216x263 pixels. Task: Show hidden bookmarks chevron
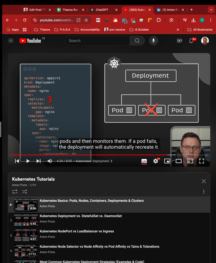click(178, 30)
